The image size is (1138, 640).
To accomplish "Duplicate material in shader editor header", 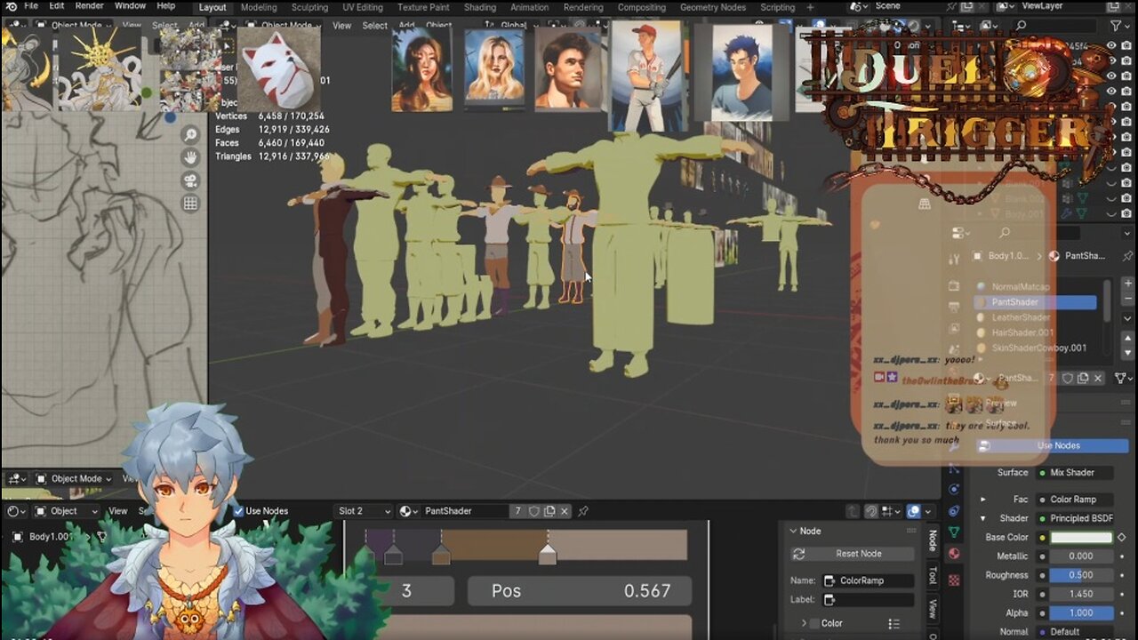I will [x=549, y=511].
